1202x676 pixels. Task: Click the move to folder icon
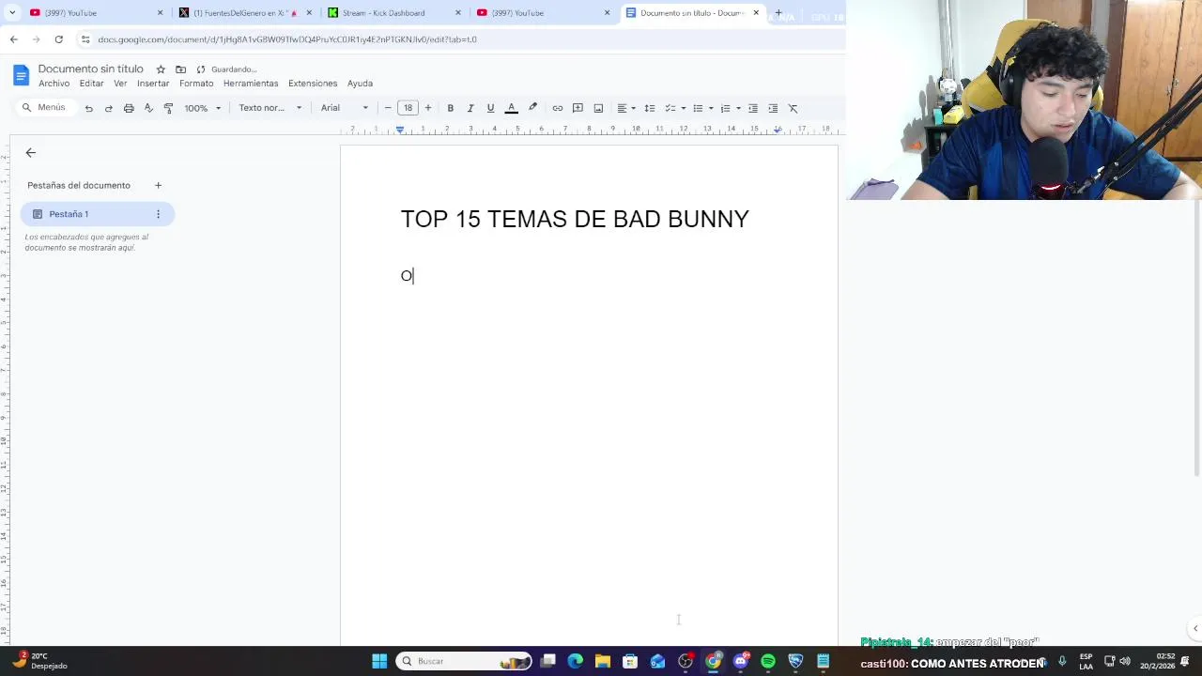pyautogui.click(x=180, y=69)
